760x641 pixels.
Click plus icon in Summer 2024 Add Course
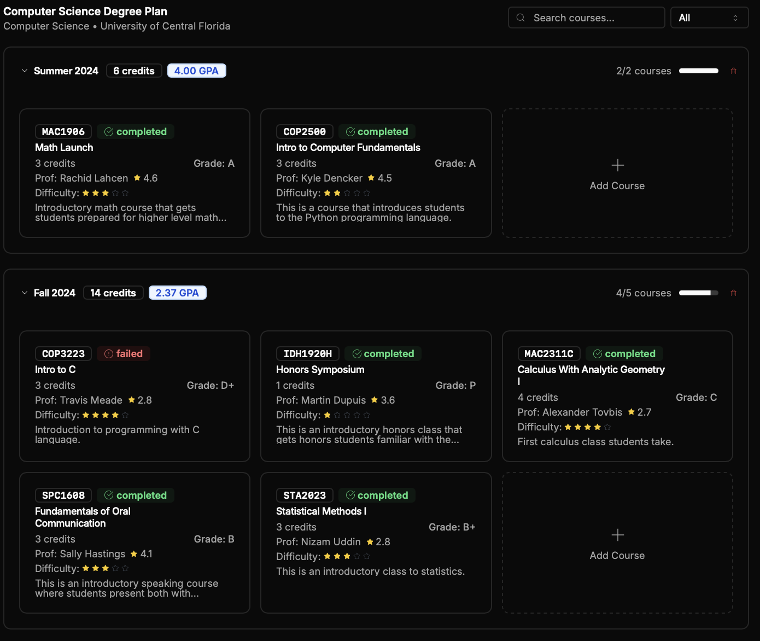click(x=617, y=165)
